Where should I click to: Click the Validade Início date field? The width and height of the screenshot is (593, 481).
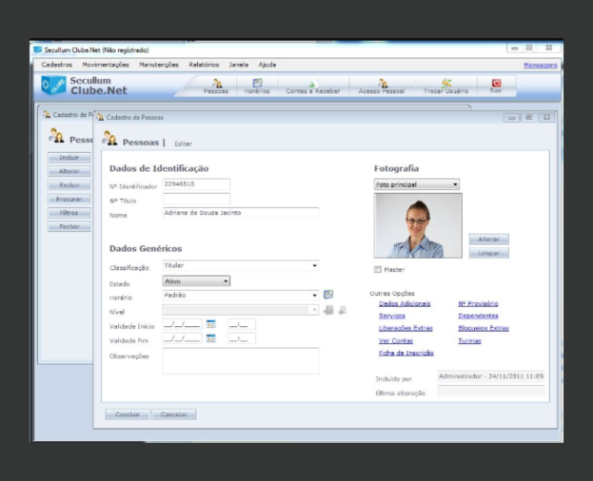[x=183, y=324]
